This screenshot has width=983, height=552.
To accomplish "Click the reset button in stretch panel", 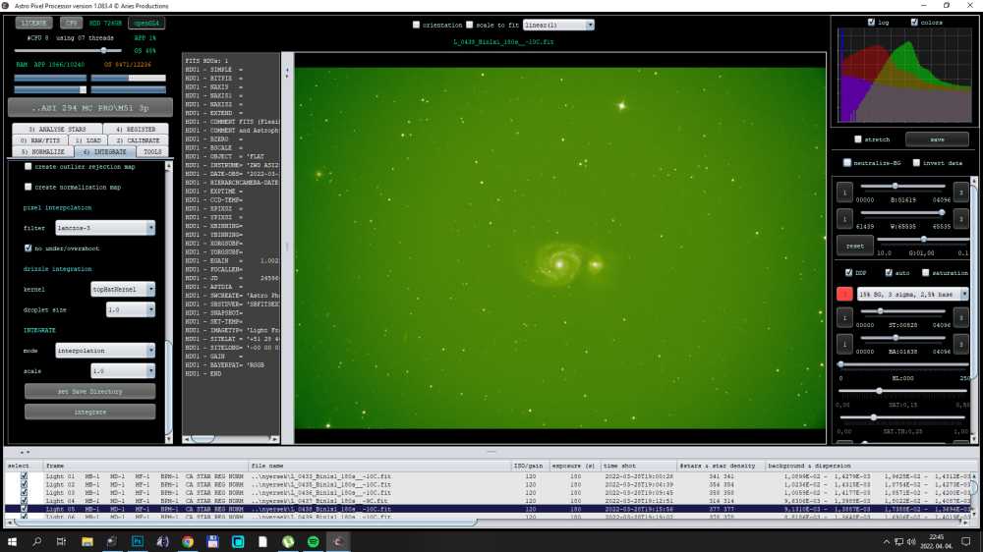I will coord(854,246).
